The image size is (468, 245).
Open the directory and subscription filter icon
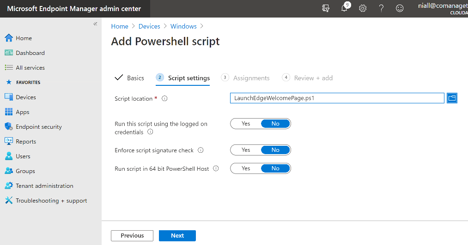click(326, 8)
